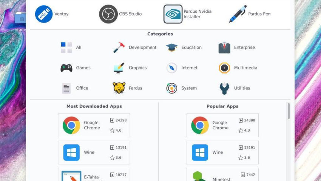This screenshot has width=321, height=181.
Task: Browse the Pardus category leopard icon
Action: (119, 88)
